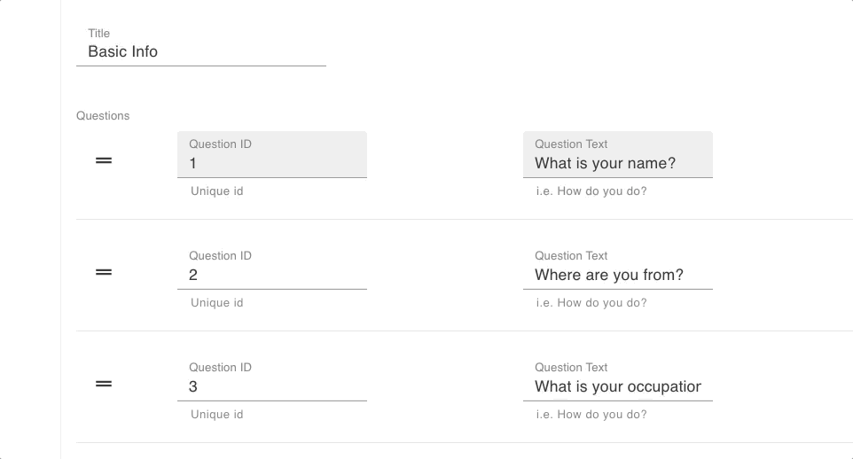
Task: Click 'Unique id' hint under Question ID 3
Action: [x=216, y=414]
